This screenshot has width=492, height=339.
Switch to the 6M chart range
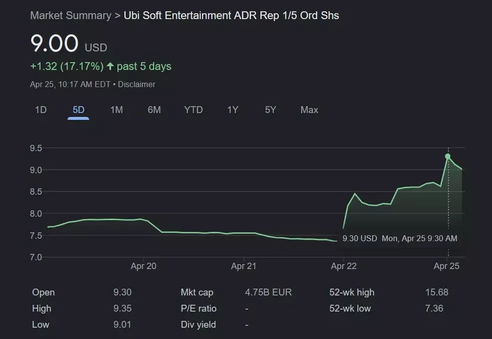click(154, 110)
